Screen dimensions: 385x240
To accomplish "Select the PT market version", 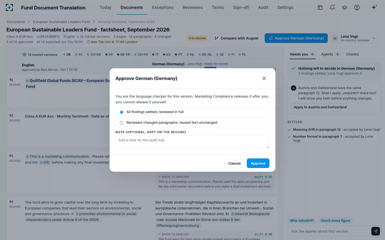I will coord(179,55).
